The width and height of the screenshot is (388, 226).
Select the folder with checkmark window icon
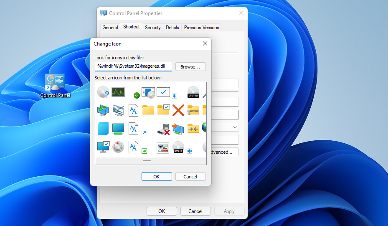tap(163, 110)
